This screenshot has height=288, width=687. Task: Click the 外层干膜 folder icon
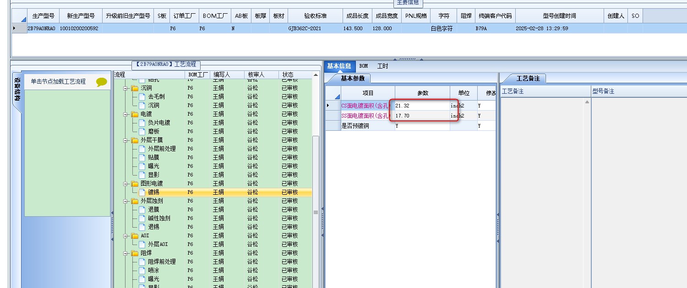(x=135, y=140)
